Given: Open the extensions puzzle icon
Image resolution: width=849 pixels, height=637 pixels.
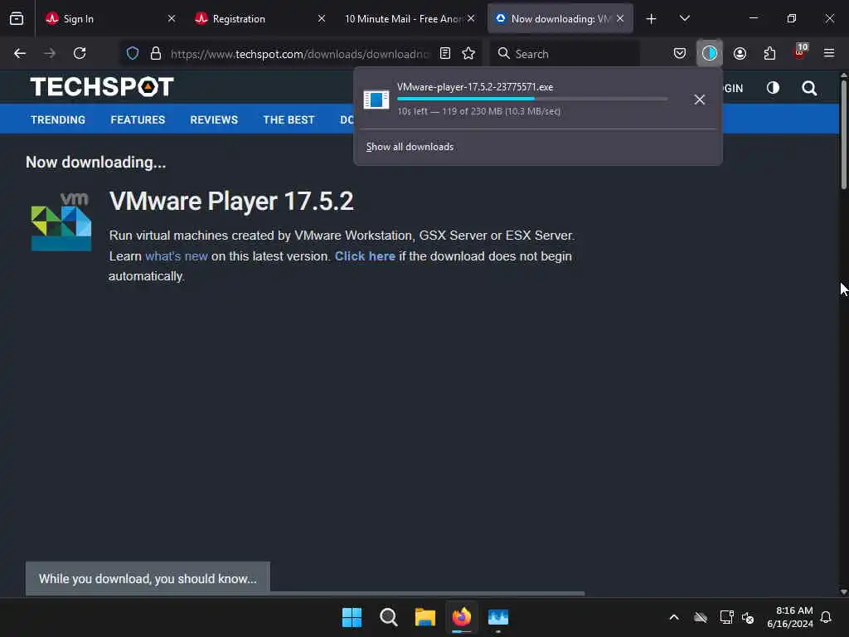Looking at the screenshot, I should pos(769,53).
